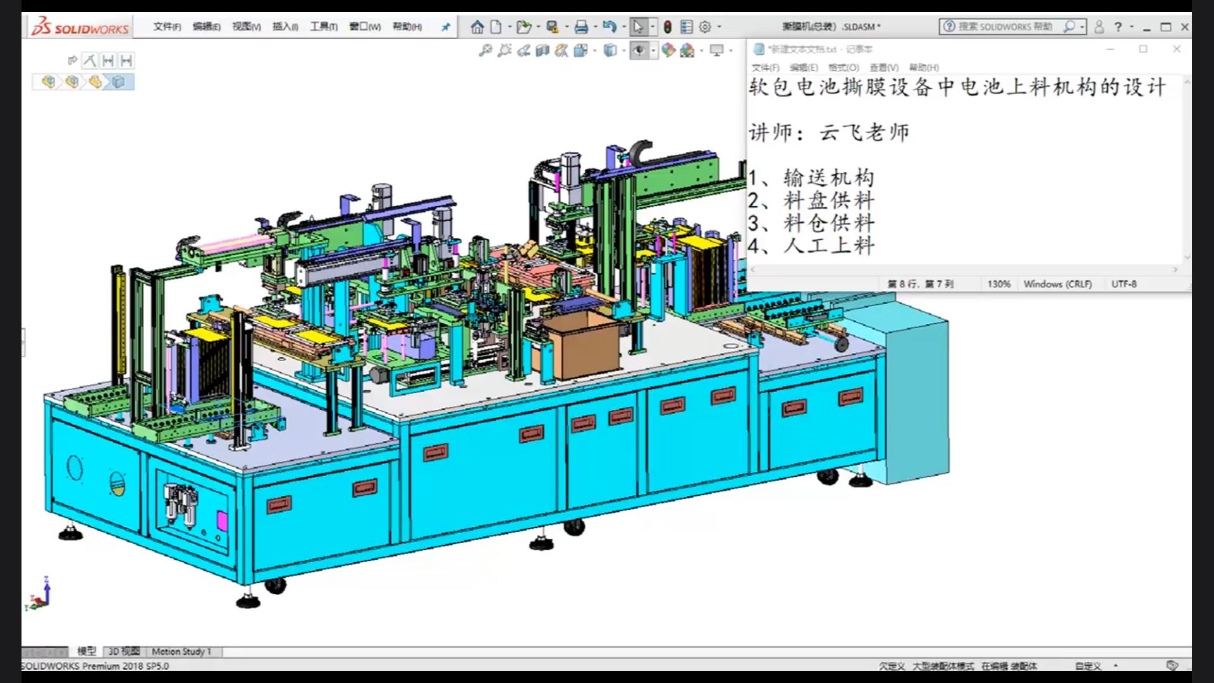Open SolidWorks 工具(T) menu

click(324, 27)
